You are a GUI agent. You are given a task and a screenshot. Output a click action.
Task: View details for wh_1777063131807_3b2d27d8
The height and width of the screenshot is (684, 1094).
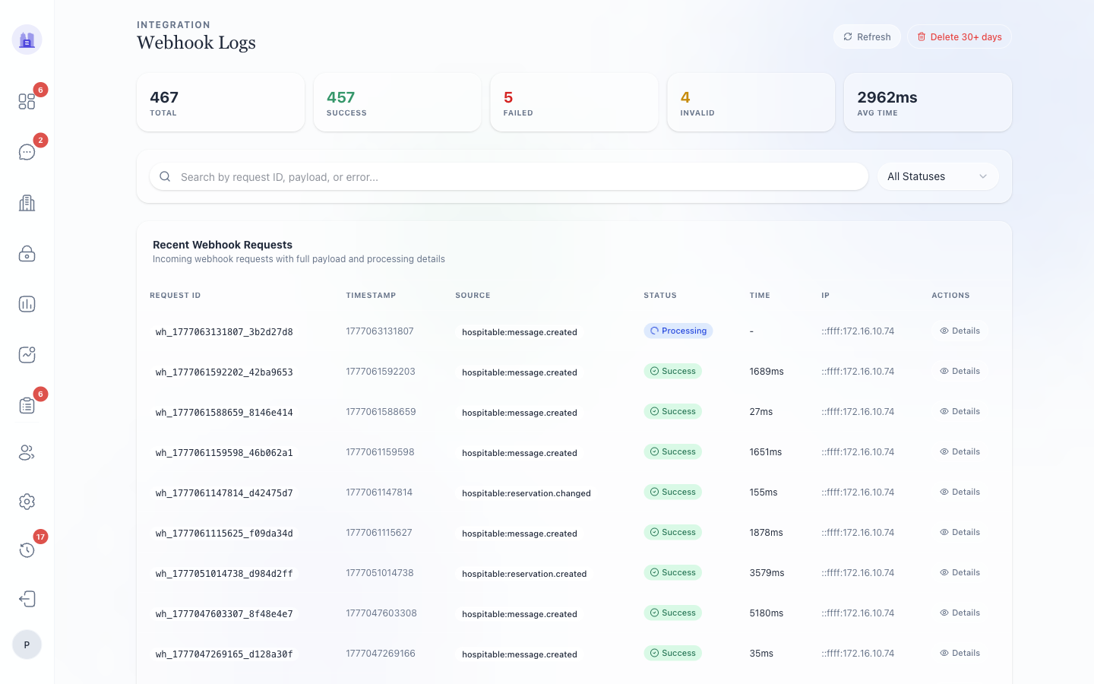960,331
